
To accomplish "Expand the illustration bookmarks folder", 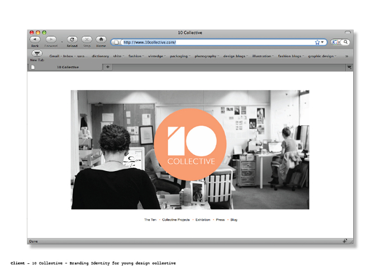I will coord(263,56).
